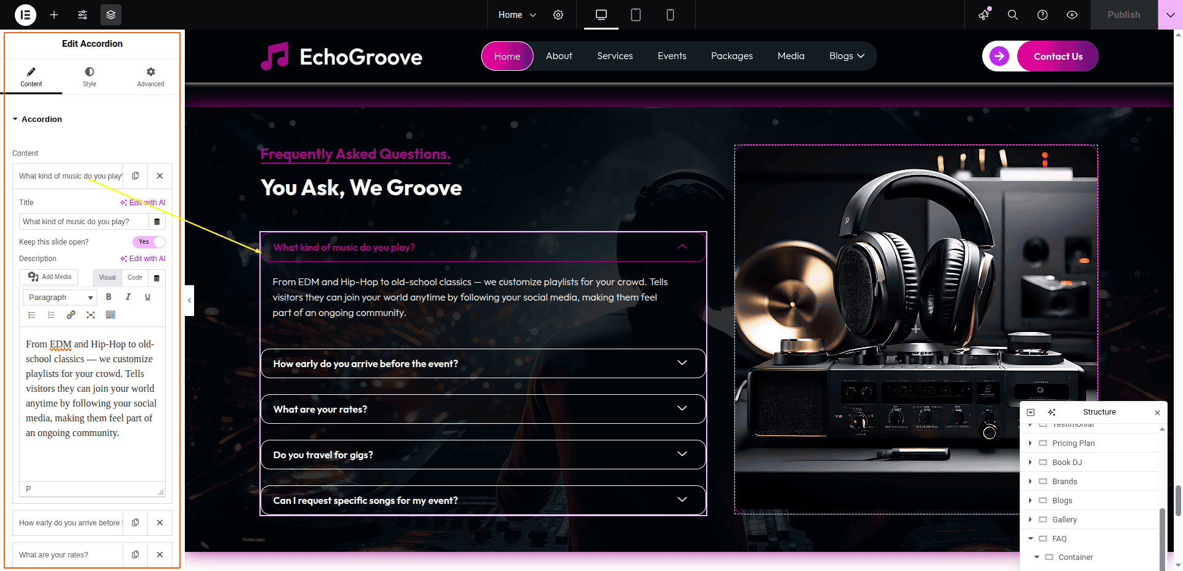Click the Title text input field
The image size is (1183, 571).
pos(84,222)
